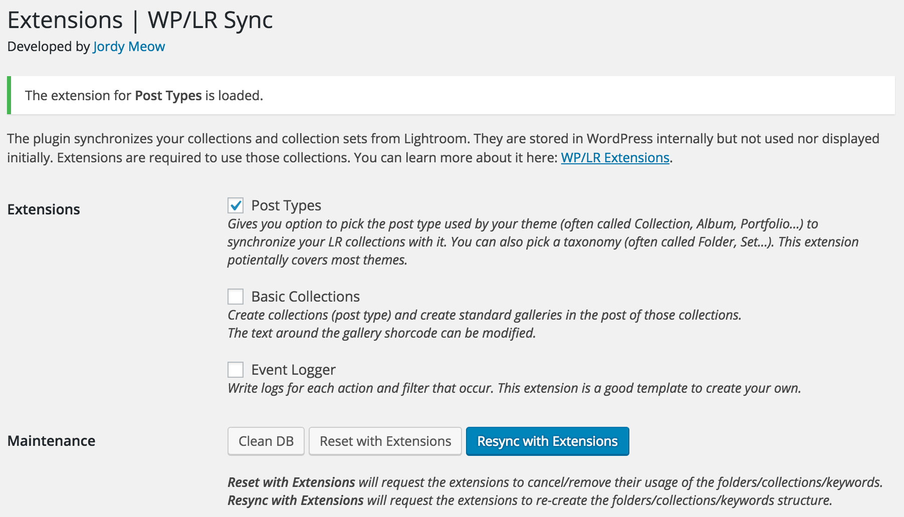Click Reset with Extensions button

point(385,441)
